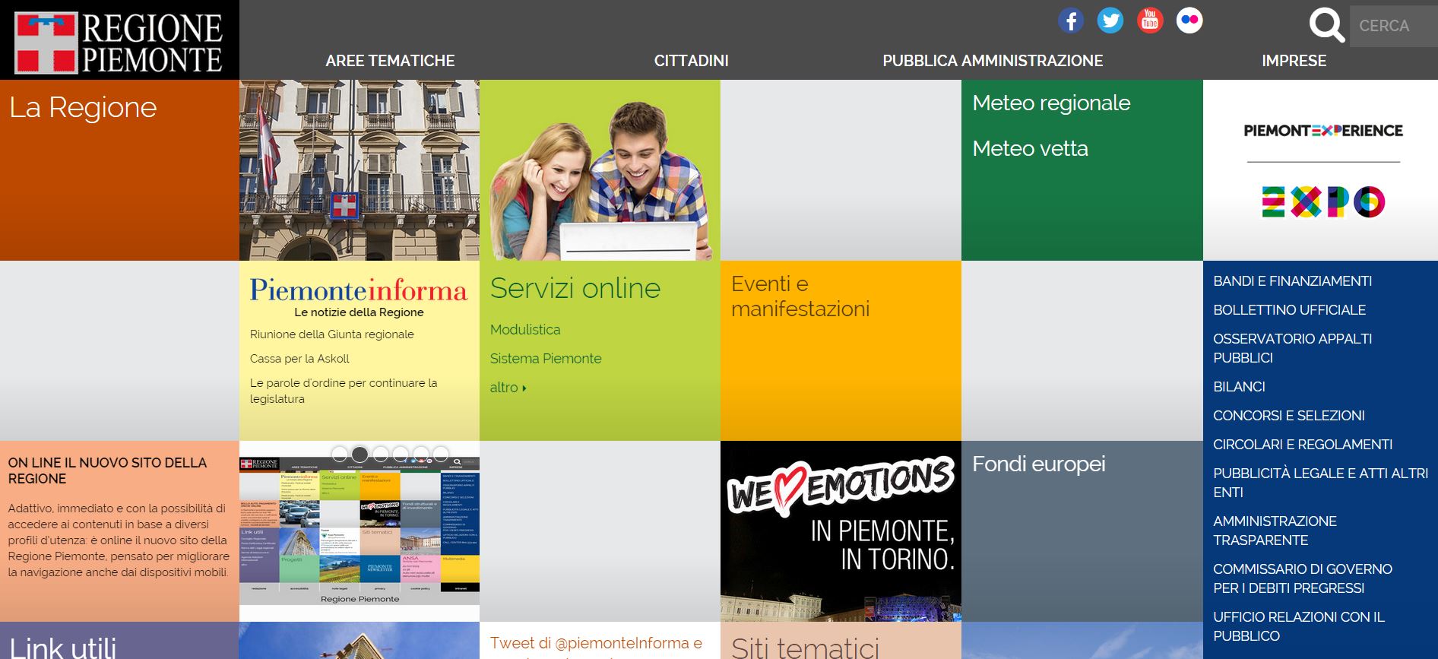Select the first carousel slide dot
Viewport: 1438px width, 659px height.
(340, 455)
